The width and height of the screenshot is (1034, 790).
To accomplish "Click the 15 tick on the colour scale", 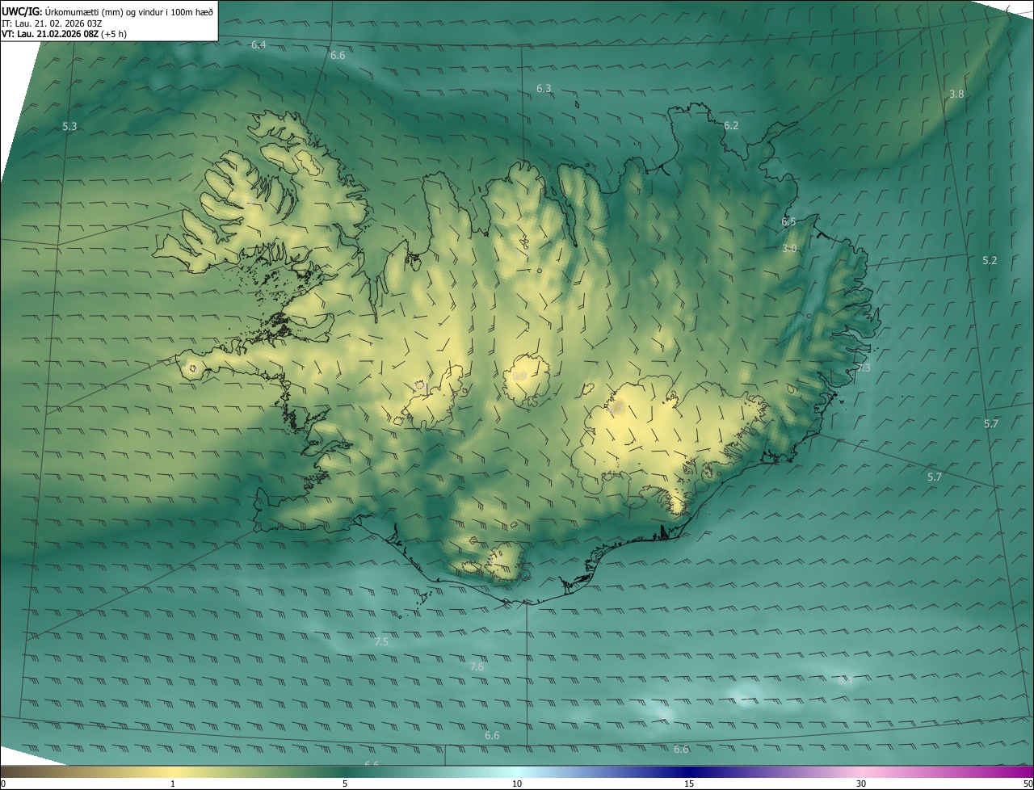I will pos(689,784).
